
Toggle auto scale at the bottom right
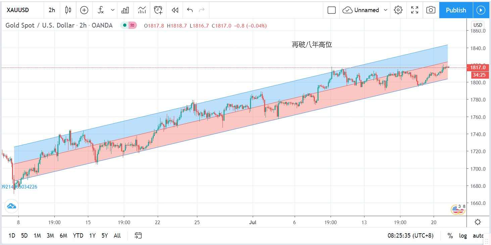[x=478, y=236]
